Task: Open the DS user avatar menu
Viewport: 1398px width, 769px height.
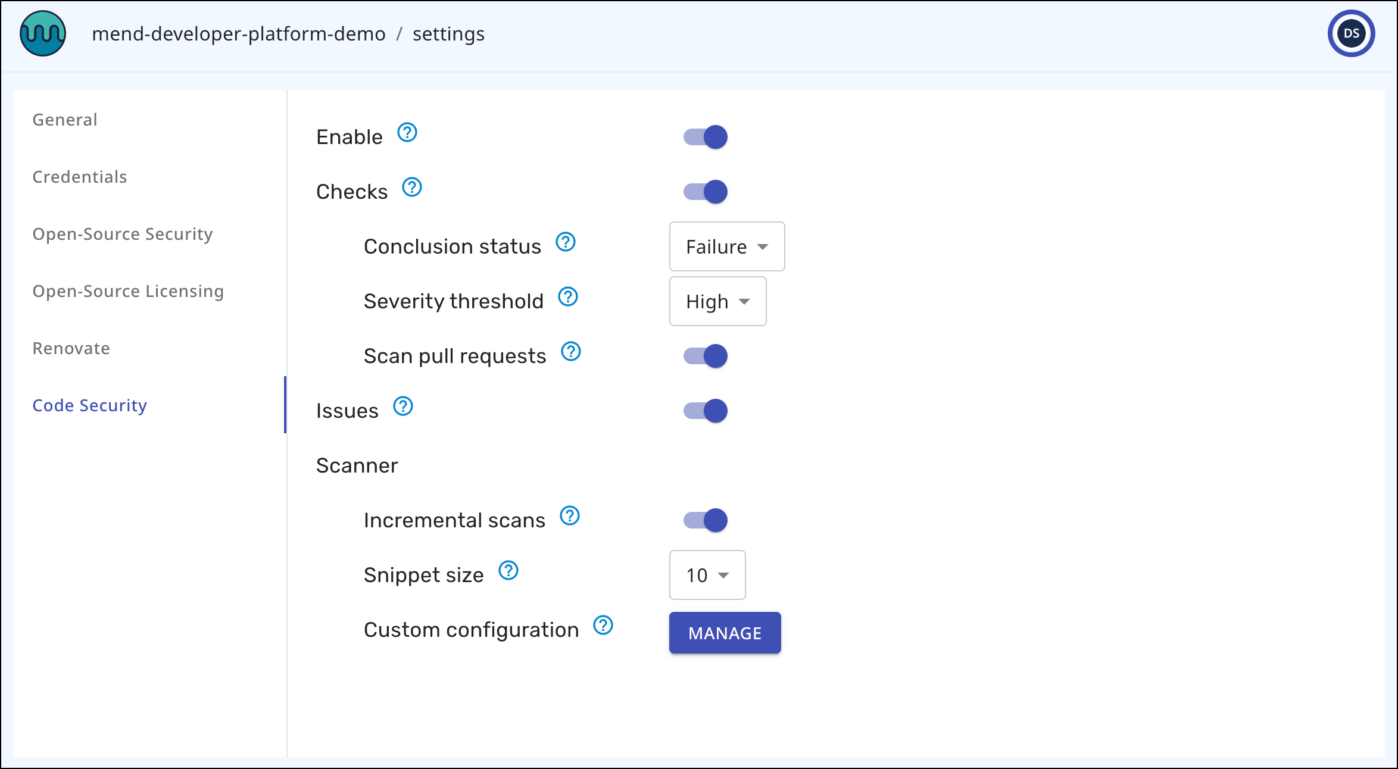Action: point(1351,34)
